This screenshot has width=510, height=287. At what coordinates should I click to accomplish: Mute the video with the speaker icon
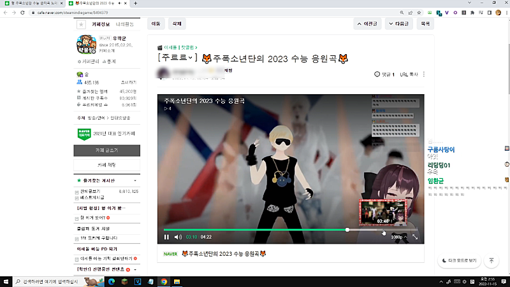coord(178,237)
